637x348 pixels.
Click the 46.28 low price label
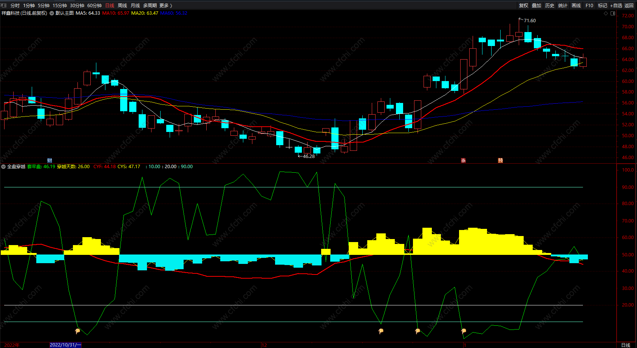(x=309, y=156)
